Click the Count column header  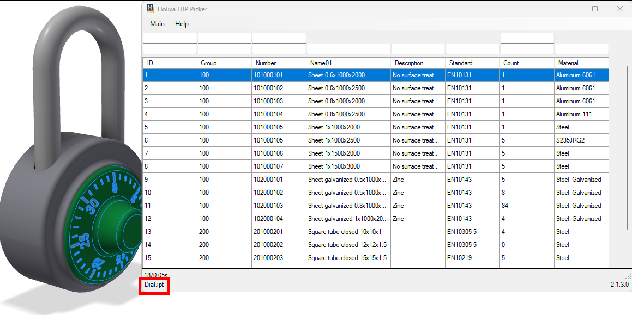[527, 63]
